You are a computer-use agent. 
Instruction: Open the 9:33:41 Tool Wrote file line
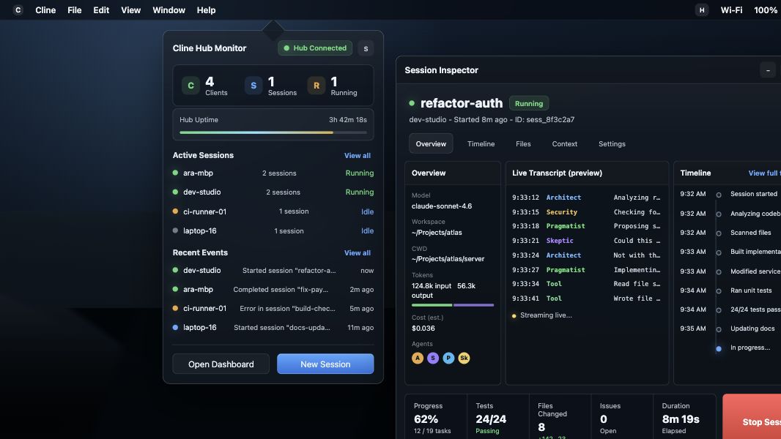pyautogui.click(x=587, y=299)
